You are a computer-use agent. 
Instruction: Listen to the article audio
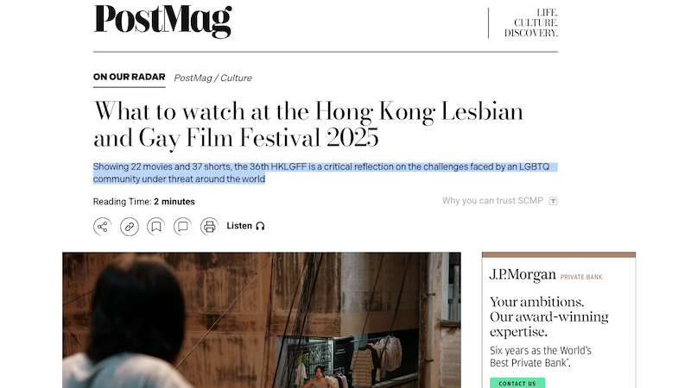coord(245,226)
